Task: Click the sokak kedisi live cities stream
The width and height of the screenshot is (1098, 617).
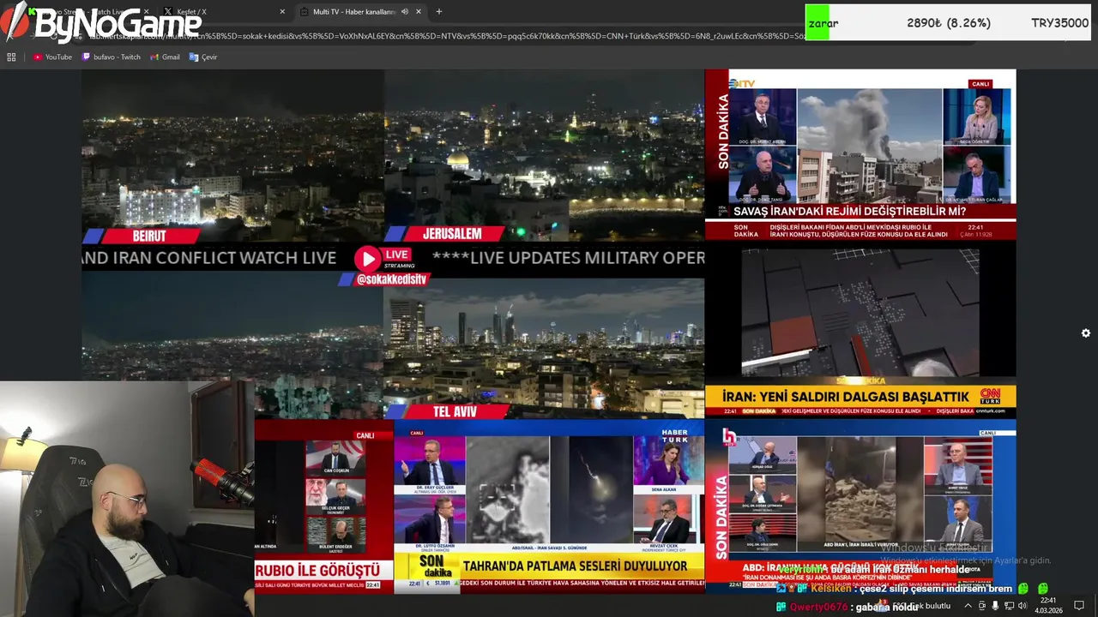Action: pyautogui.click(x=393, y=244)
